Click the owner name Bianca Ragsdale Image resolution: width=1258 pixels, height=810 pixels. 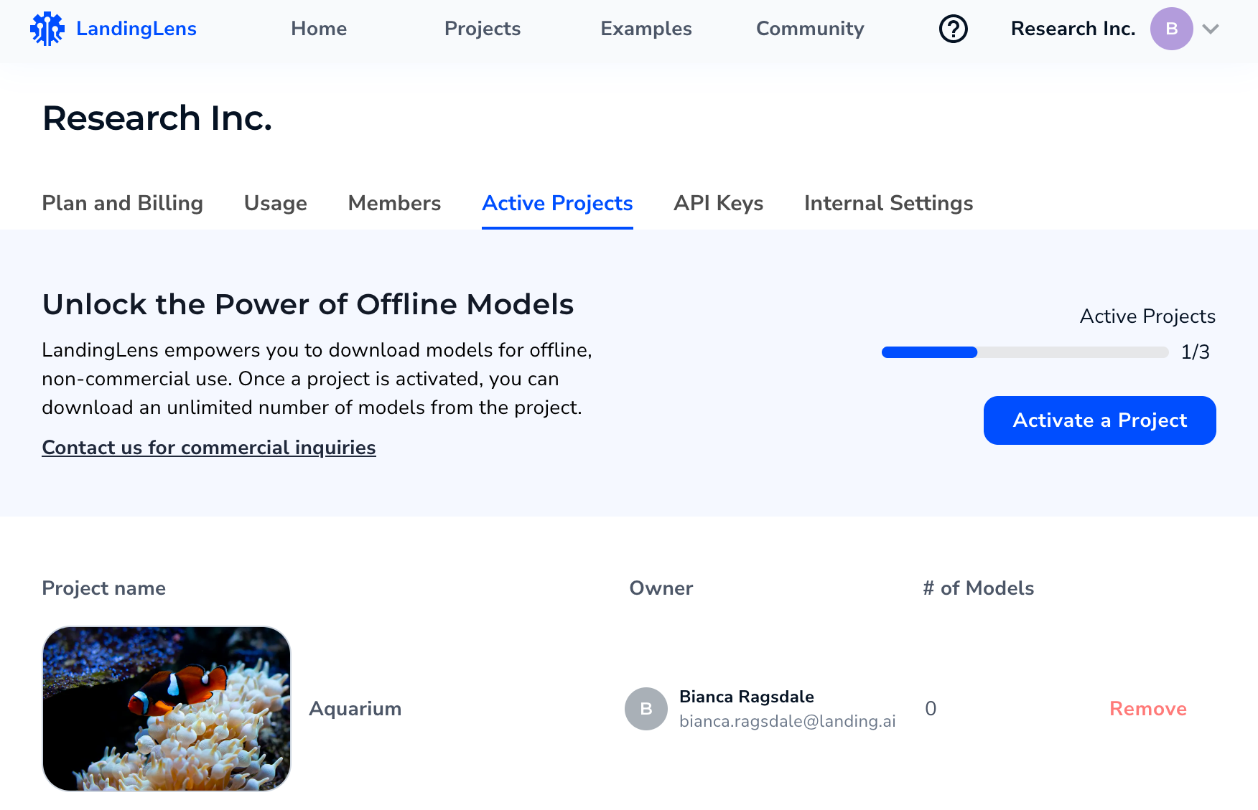(x=746, y=697)
